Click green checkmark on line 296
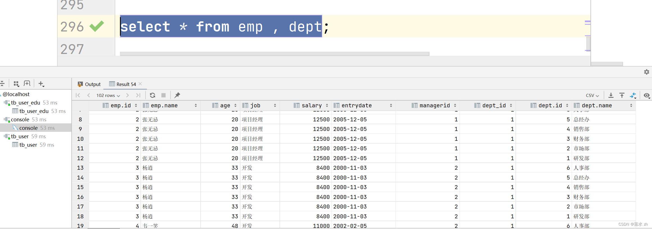The height and width of the screenshot is (229, 652). (97, 26)
